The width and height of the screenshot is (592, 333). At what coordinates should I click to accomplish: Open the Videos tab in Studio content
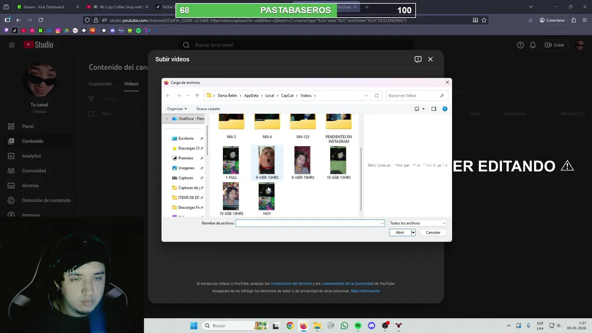coord(131,84)
